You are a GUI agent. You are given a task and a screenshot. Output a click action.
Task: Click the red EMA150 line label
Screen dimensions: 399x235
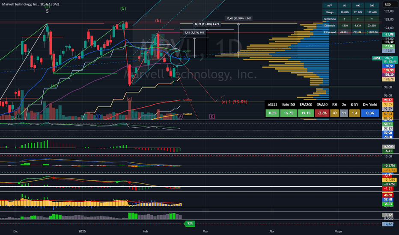click(x=188, y=100)
